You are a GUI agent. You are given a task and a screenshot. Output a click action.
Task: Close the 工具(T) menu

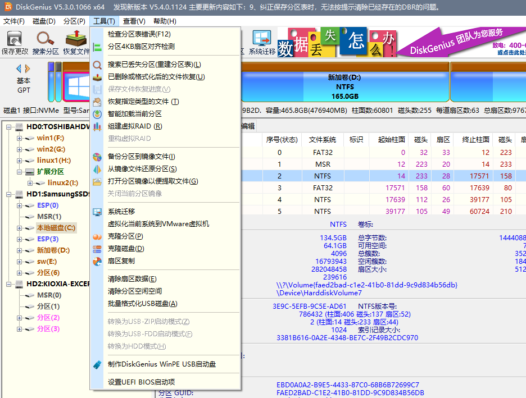click(x=104, y=21)
